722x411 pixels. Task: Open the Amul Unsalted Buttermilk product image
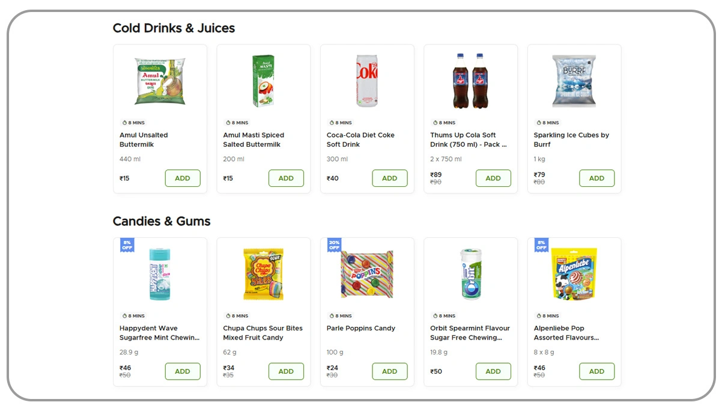click(x=160, y=82)
